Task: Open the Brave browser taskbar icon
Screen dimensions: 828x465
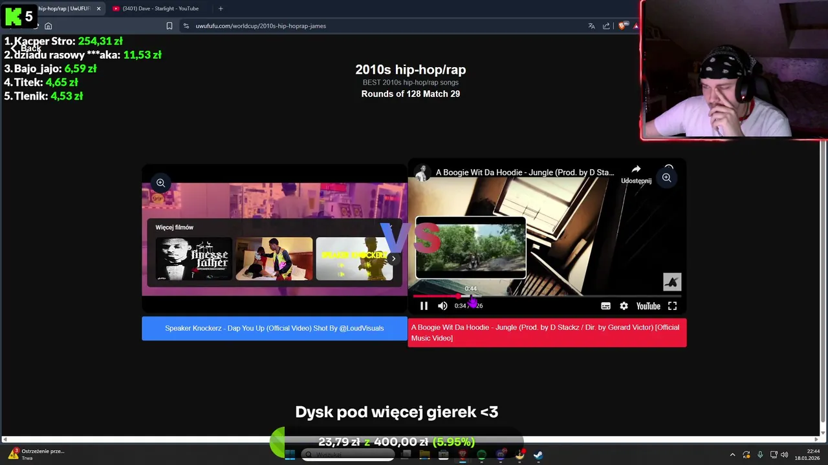Action: pyautogui.click(x=463, y=455)
